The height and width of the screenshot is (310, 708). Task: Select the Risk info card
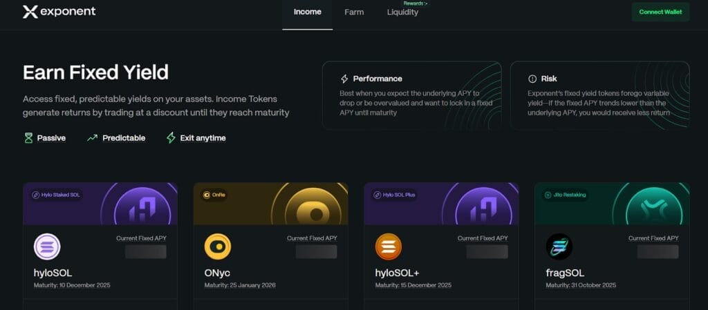click(x=599, y=95)
